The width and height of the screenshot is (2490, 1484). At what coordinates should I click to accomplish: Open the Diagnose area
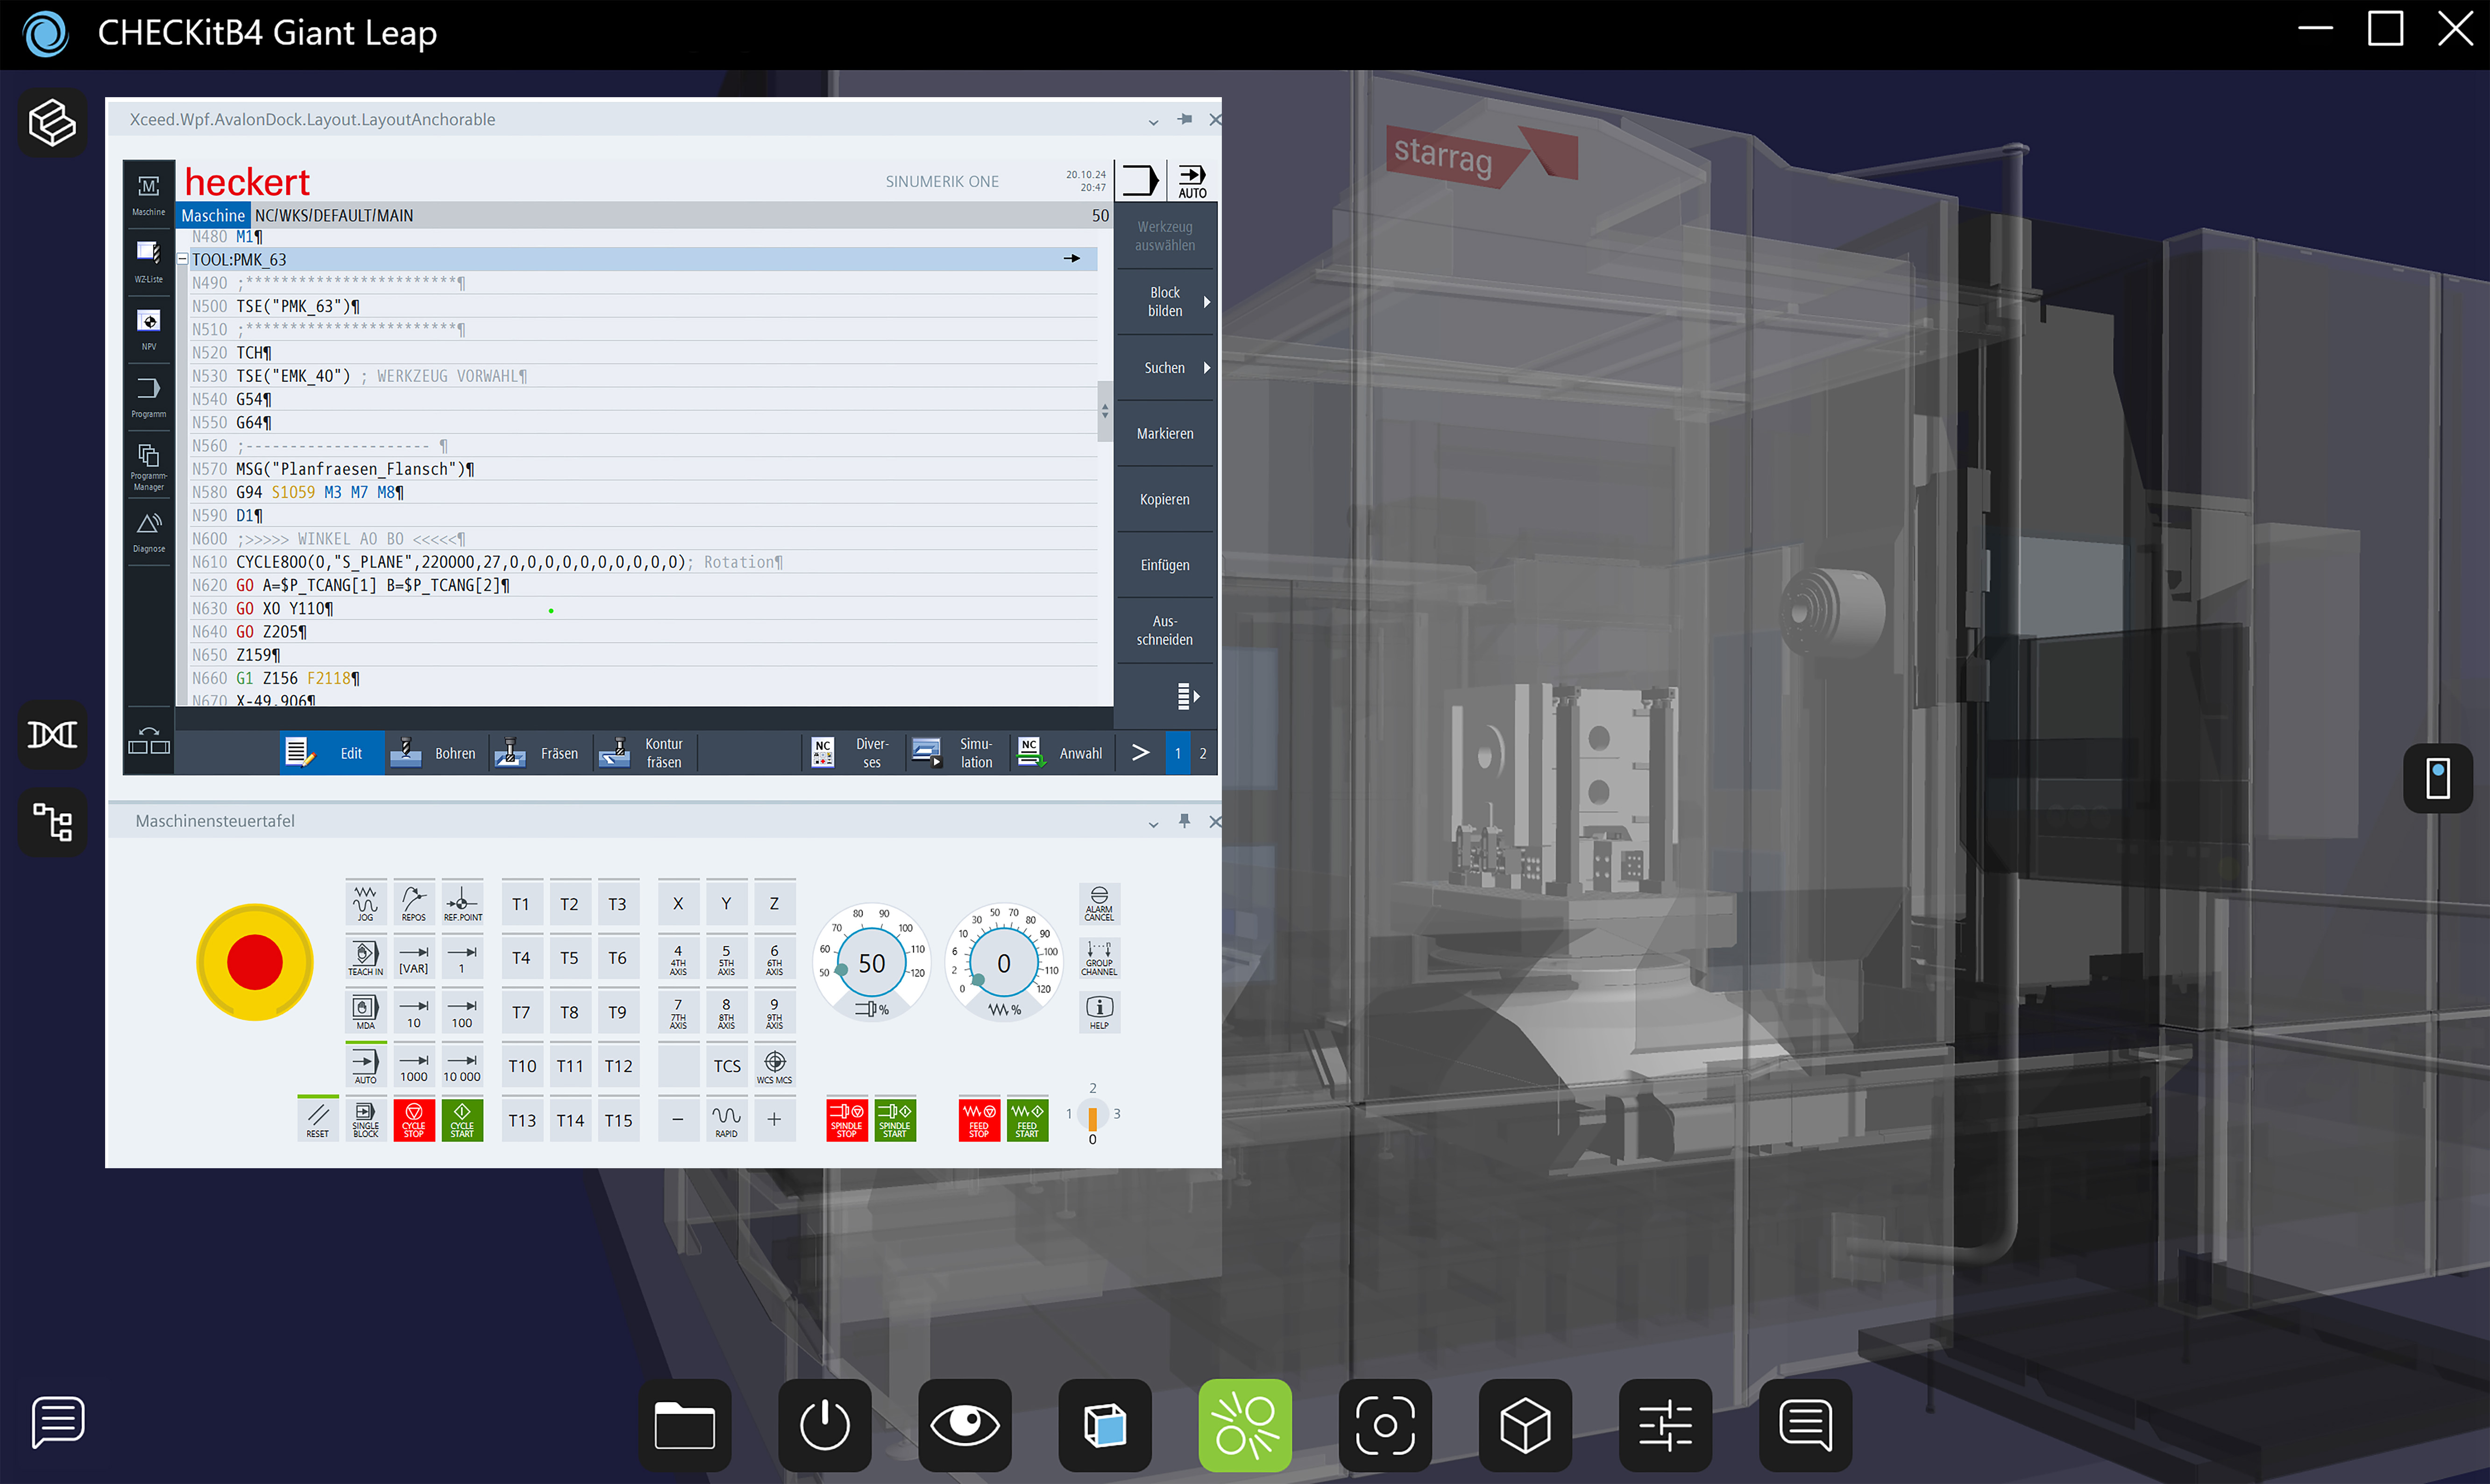[149, 532]
